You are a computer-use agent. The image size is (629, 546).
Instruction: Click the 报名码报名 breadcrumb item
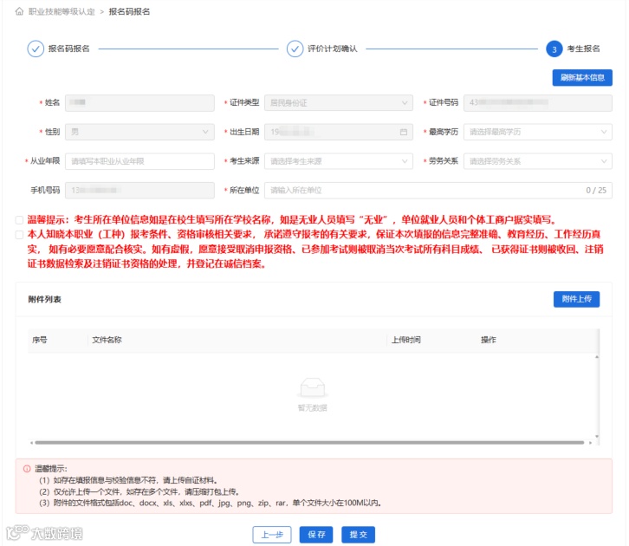tap(129, 11)
